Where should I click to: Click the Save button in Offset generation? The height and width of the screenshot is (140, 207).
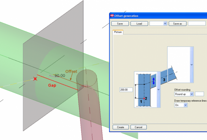120,24
